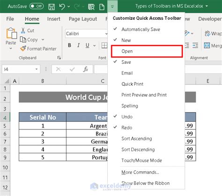The width and height of the screenshot is (222, 196).
Task: Click the Calibri font name box
Action: (85, 34)
